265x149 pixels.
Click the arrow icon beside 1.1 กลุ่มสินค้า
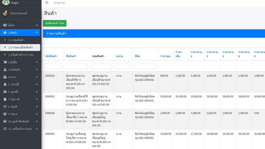coord(5,40)
